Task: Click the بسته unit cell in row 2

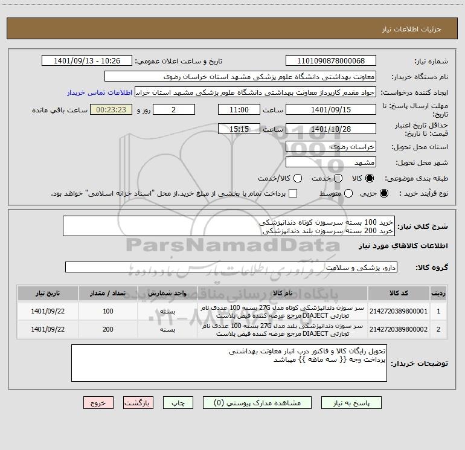Action: pyautogui.click(x=167, y=330)
